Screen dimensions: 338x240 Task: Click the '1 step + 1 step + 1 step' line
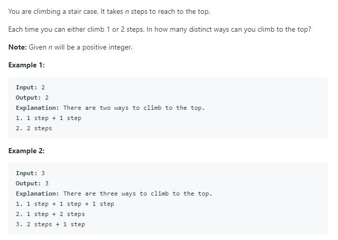point(65,204)
